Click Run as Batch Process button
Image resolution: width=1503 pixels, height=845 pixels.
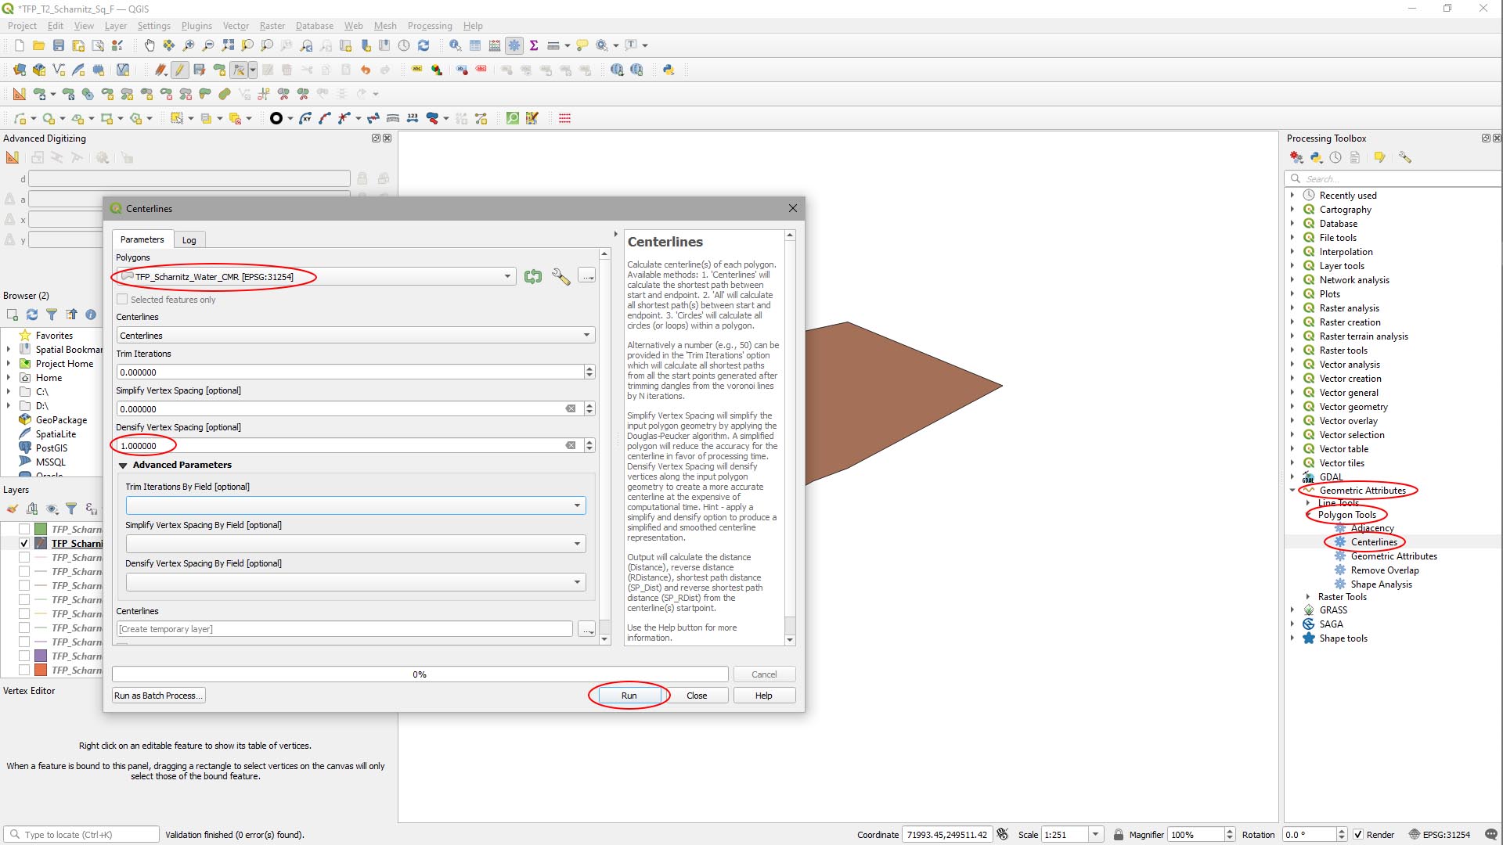point(159,696)
